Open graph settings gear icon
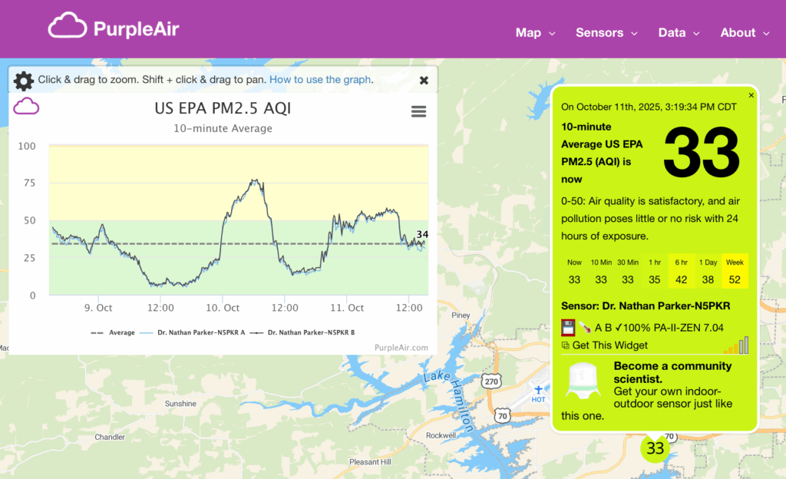The height and width of the screenshot is (479, 786). click(23, 80)
